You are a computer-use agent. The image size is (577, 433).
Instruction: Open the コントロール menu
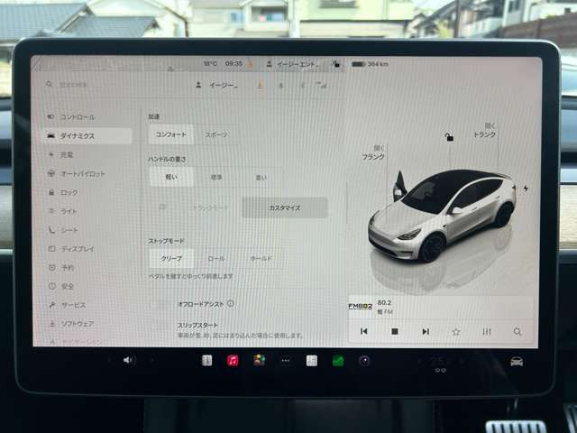pos(77,117)
